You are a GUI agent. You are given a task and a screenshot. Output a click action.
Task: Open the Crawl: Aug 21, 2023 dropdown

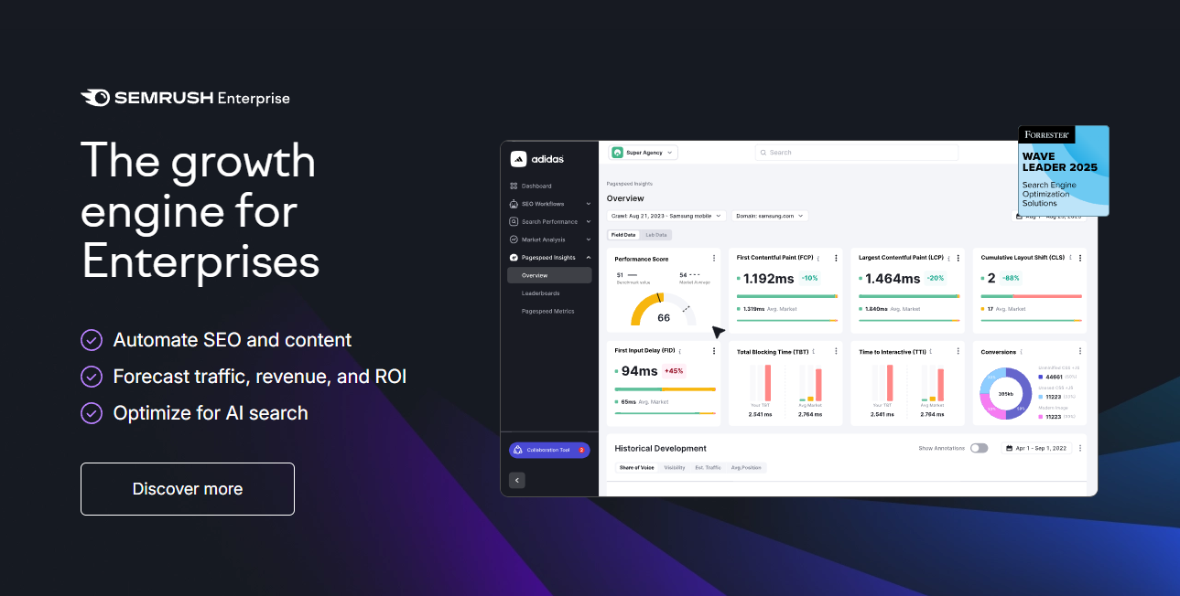666,215
